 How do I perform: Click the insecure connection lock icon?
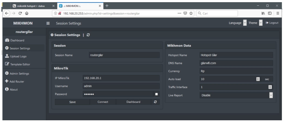point(60,13)
